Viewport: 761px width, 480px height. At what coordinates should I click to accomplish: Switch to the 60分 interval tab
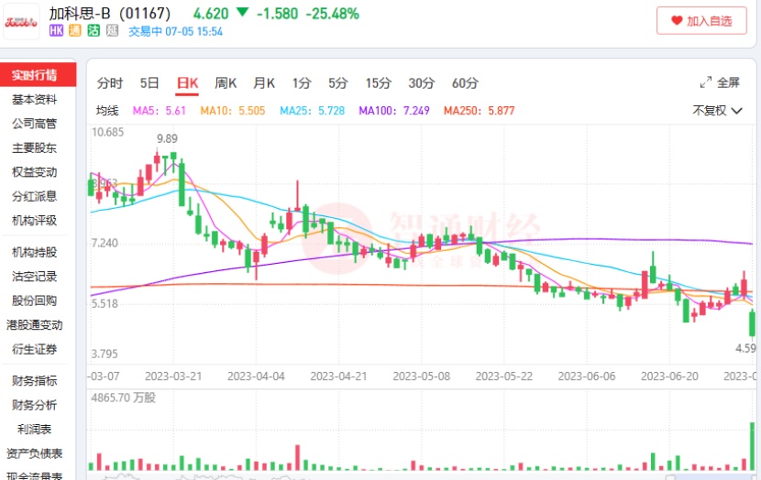click(465, 83)
